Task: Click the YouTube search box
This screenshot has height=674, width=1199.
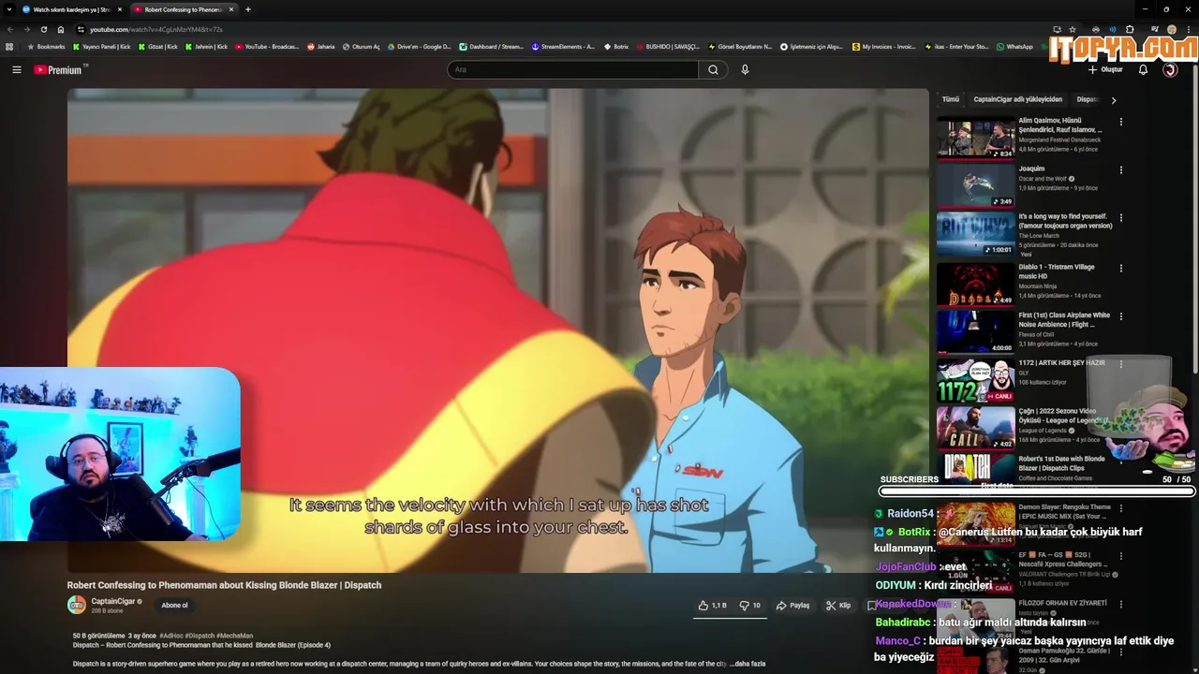Action: (x=573, y=69)
